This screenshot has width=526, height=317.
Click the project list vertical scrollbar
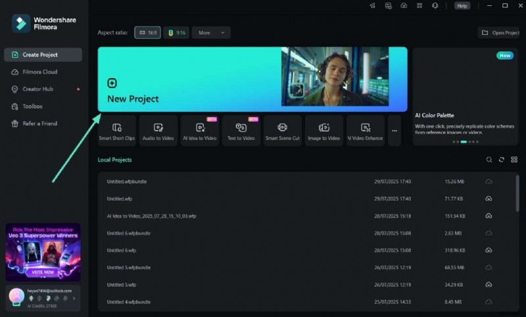click(517, 194)
